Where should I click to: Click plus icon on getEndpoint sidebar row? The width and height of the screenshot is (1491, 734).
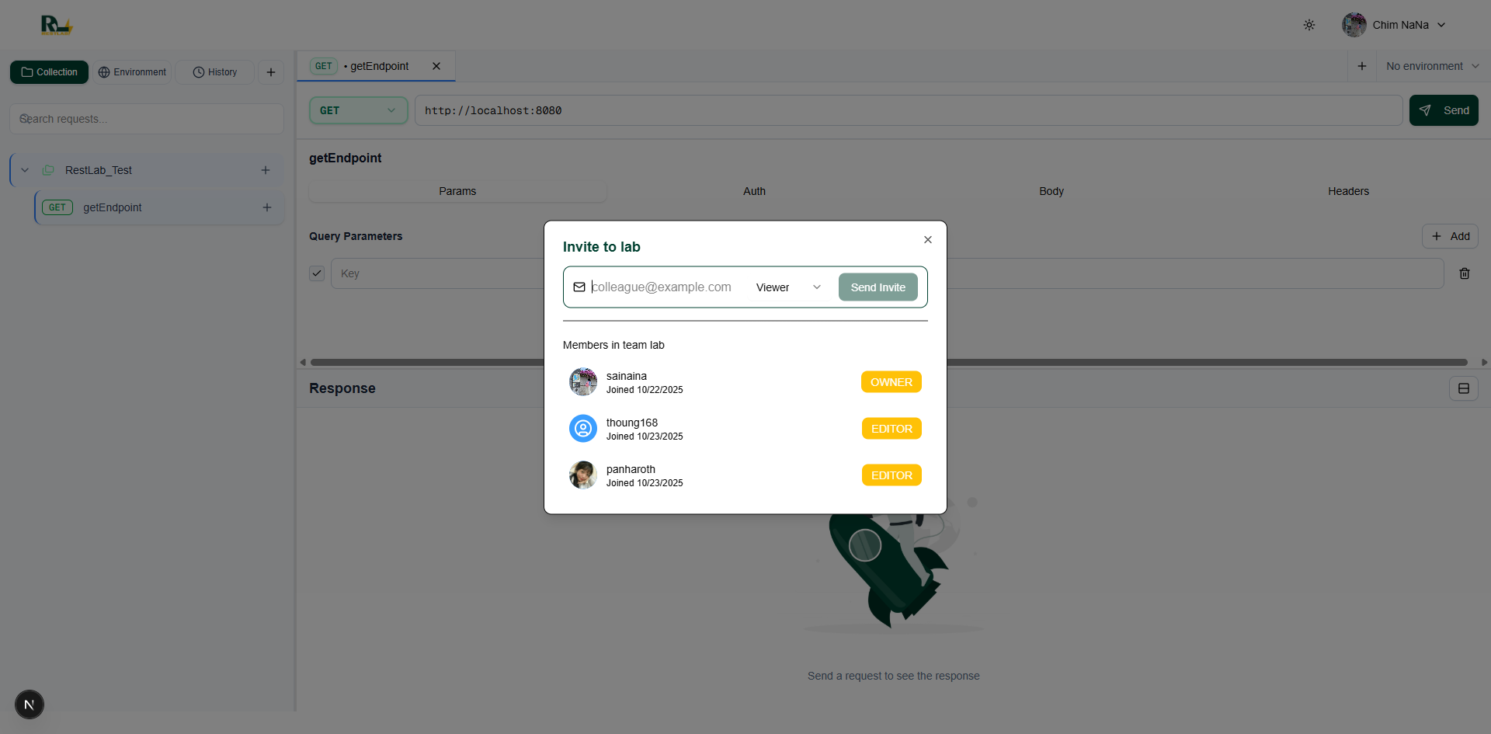pos(267,207)
